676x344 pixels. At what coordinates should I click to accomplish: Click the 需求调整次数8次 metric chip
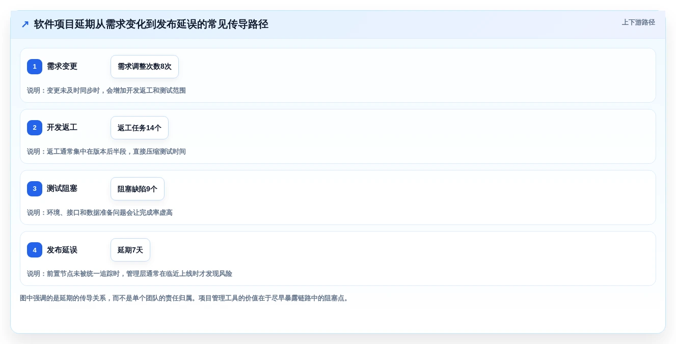click(x=145, y=67)
